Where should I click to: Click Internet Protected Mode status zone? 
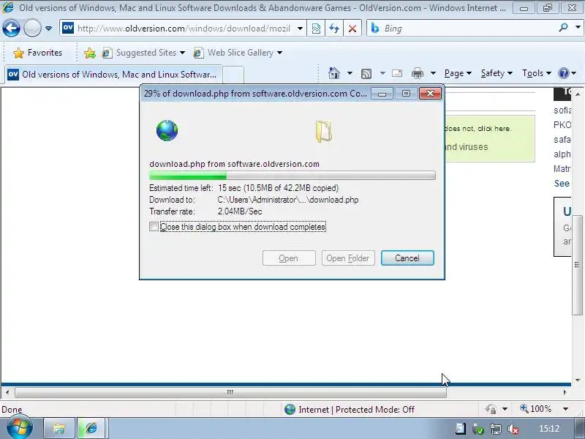(350, 410)
